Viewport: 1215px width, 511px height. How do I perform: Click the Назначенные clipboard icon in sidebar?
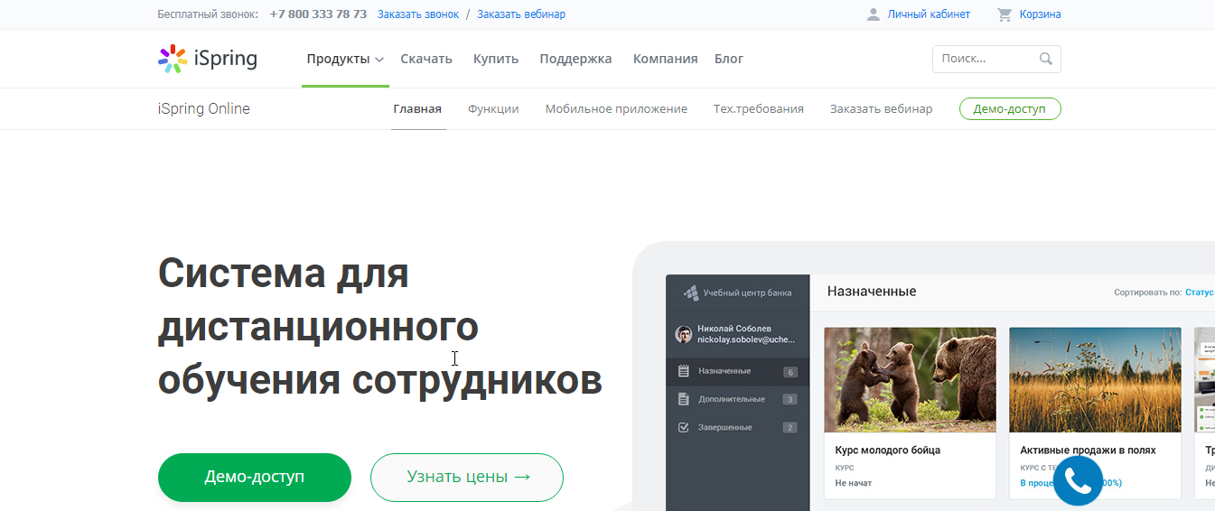pyautogui.click(x=683, y=371)
